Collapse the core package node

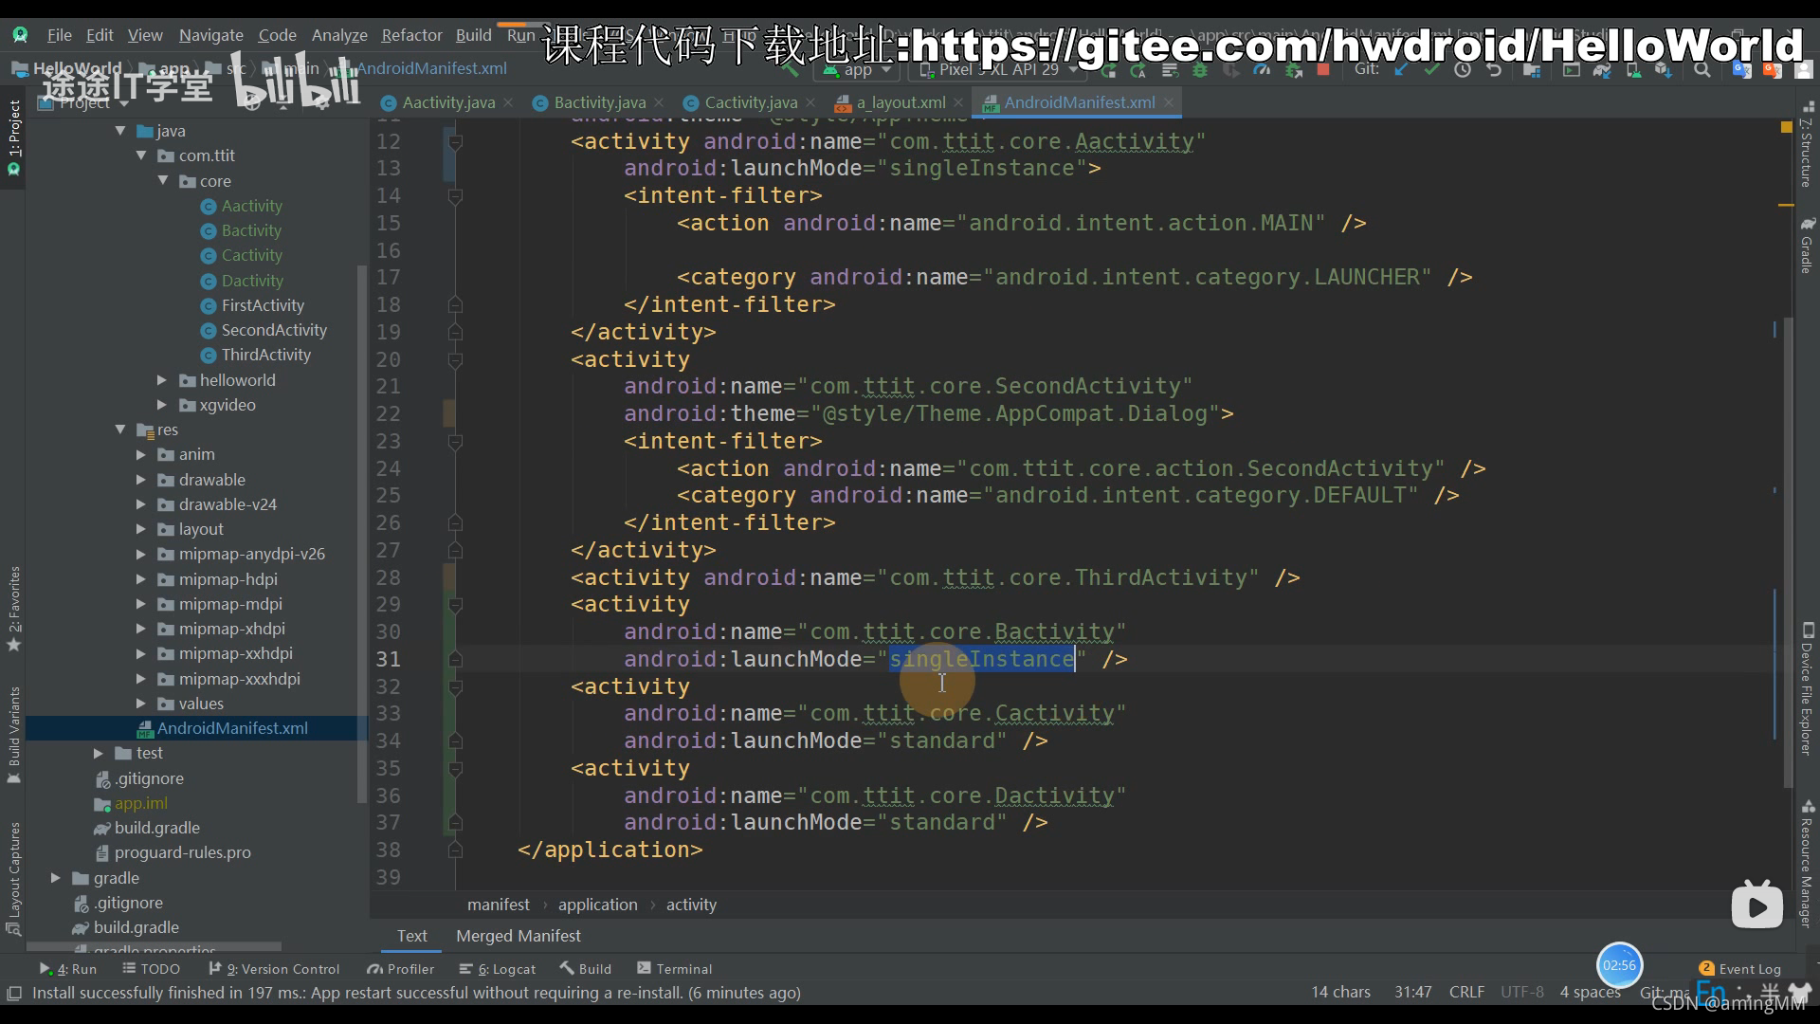(163, 180)
